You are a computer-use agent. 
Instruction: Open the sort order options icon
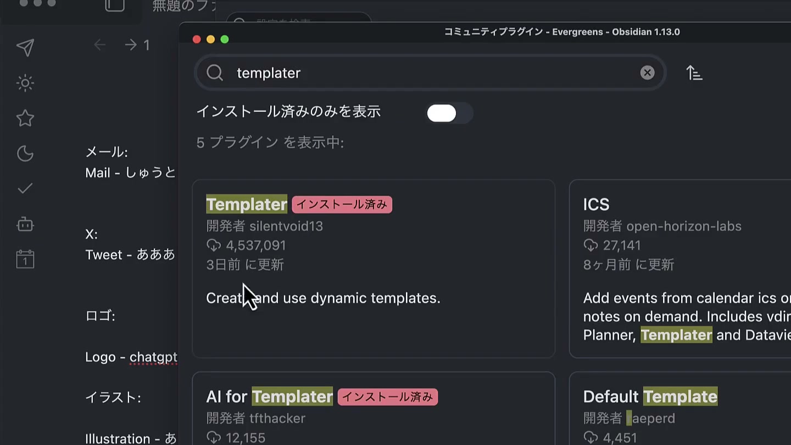[694, 73]
